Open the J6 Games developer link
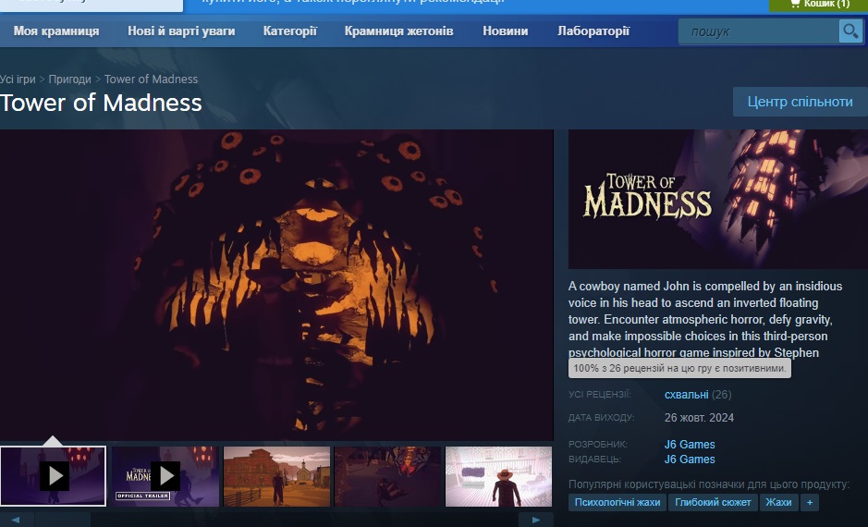The width and height of the screenshot is (868, 527). pos(690,445)
